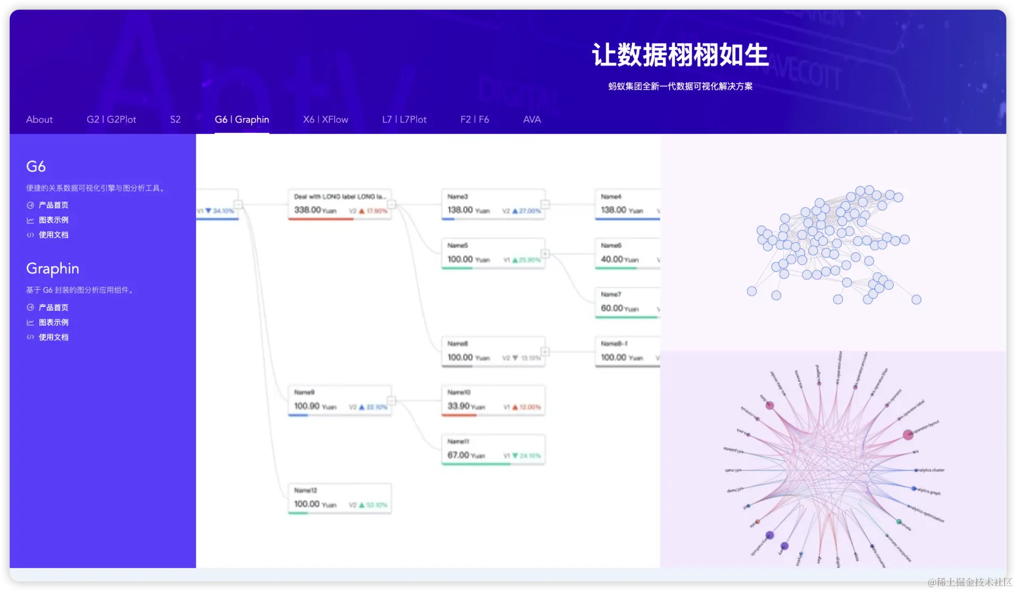Click the 17.90% red trend indicator

373,211
